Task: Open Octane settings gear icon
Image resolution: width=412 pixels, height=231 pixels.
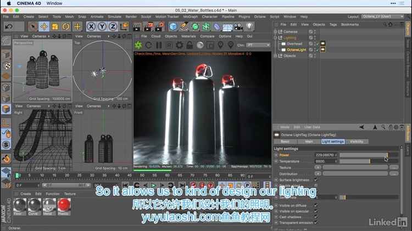Action: 180,45
